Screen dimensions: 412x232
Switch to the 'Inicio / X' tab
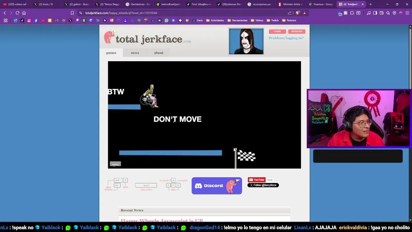tap(46, 4)
